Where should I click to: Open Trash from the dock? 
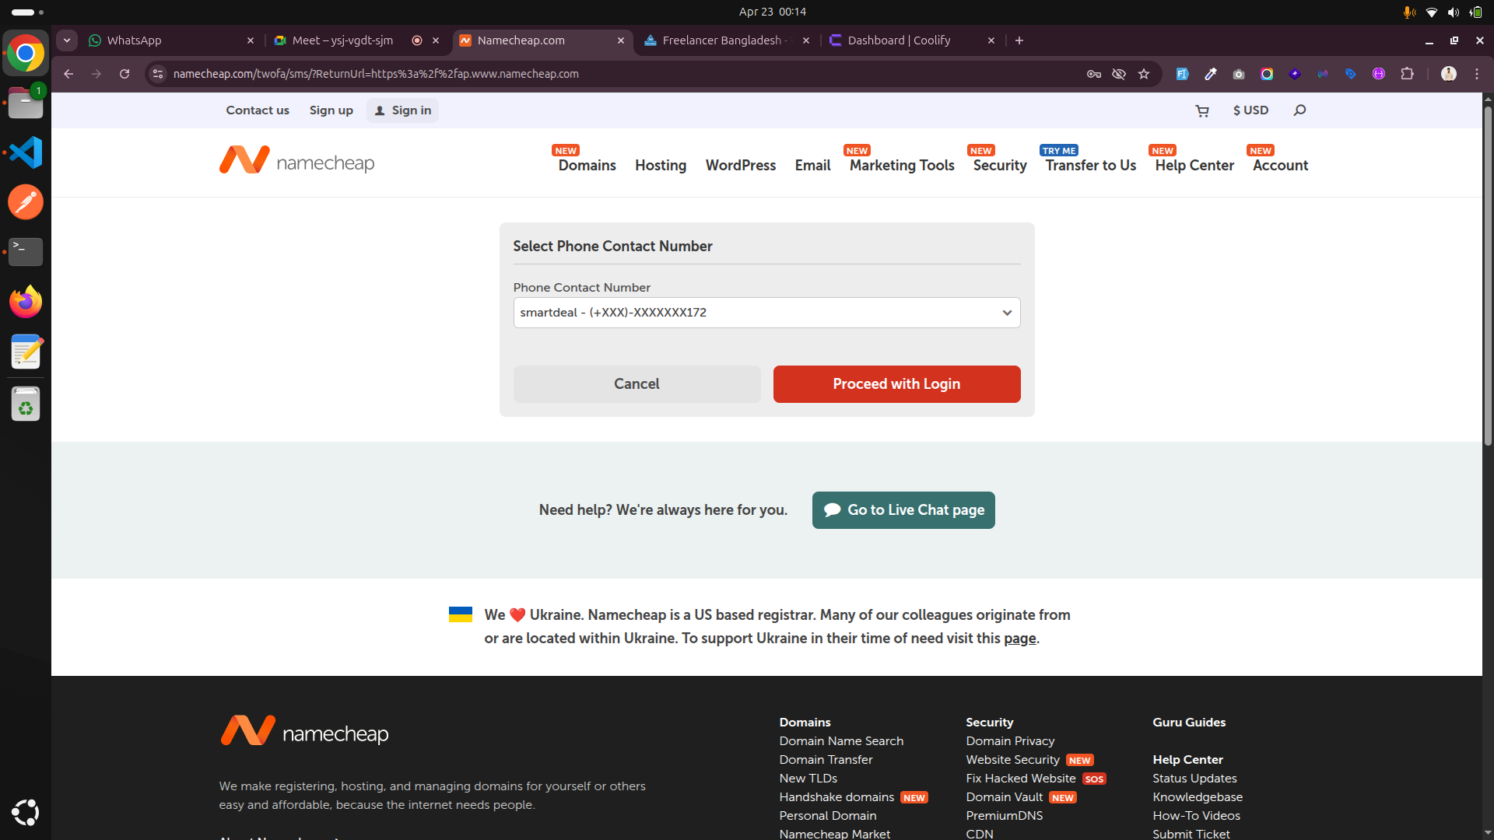coord(26,404)
